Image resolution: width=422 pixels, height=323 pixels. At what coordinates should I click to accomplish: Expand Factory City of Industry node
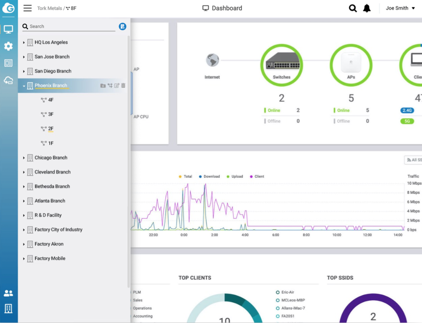pyautogui.click(x=23, y=230)
